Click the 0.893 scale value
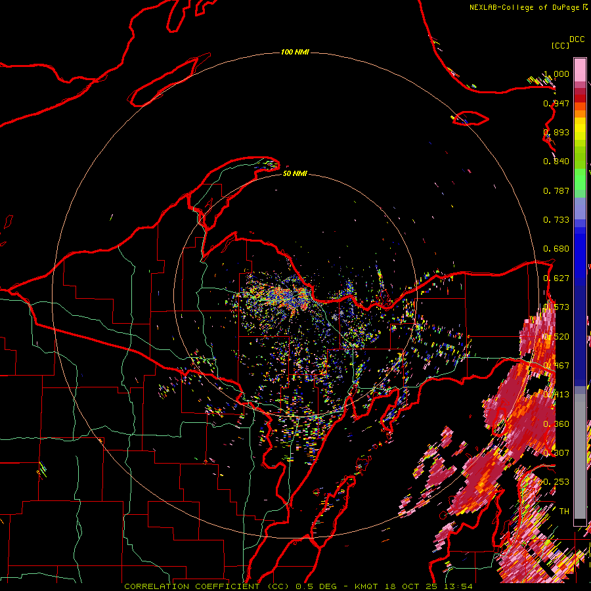This screenshot has height=591, width=591. (556, 132)
